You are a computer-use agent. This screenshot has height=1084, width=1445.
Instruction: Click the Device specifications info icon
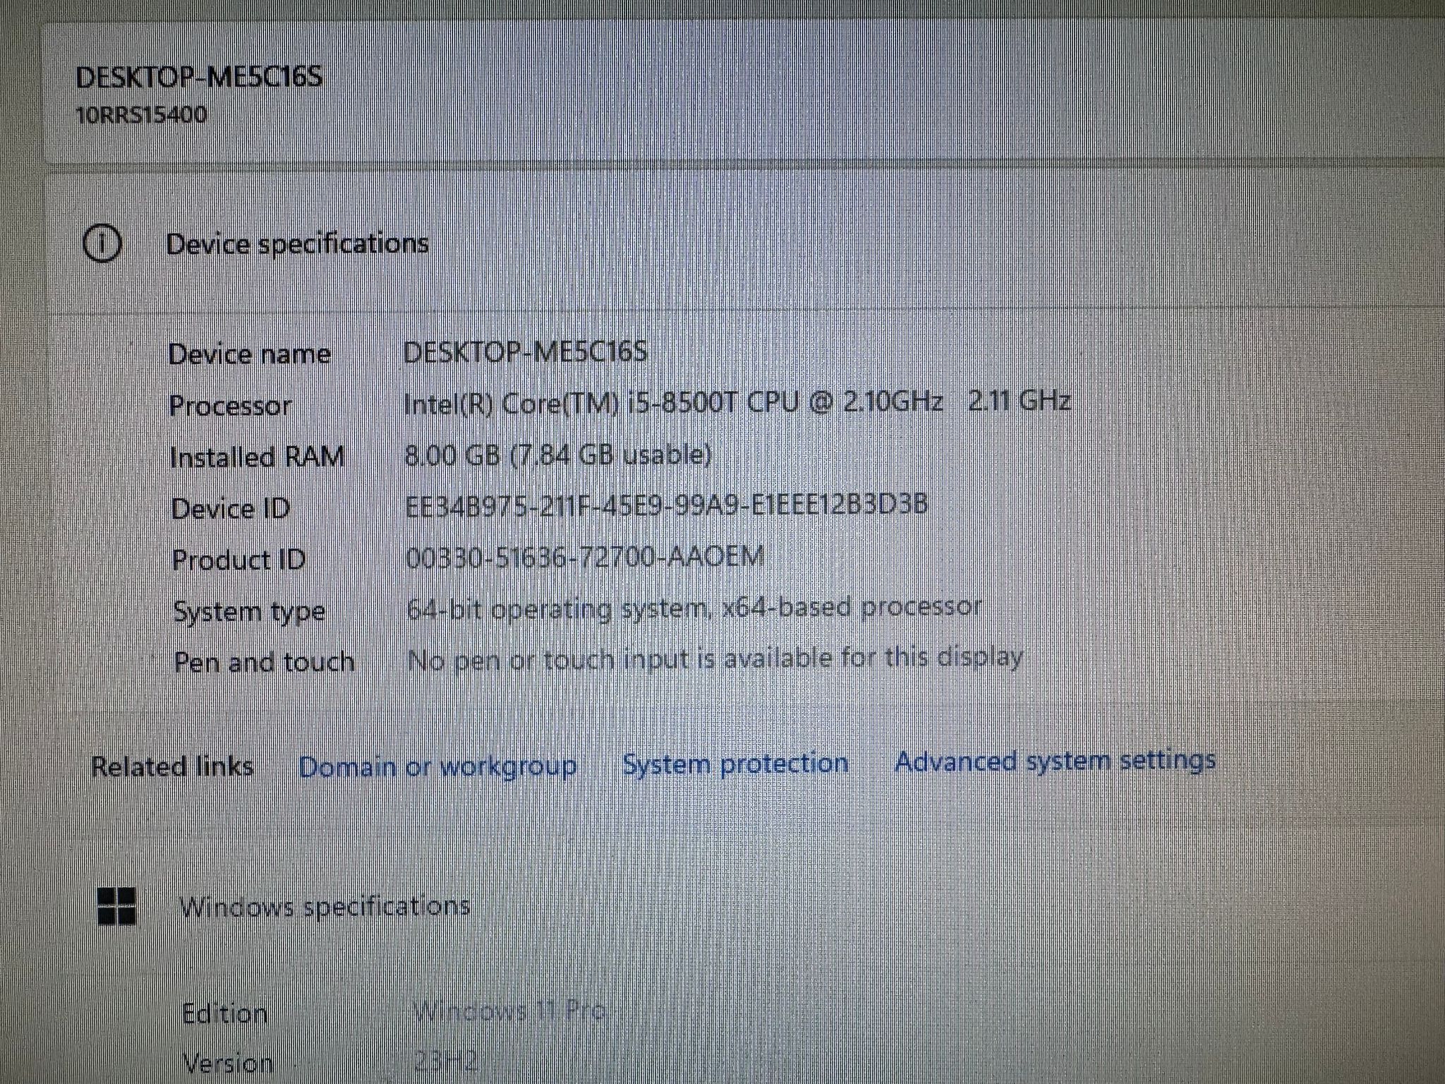[102, 244]
